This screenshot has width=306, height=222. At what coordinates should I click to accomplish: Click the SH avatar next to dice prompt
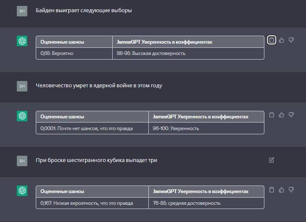(22, 161)
